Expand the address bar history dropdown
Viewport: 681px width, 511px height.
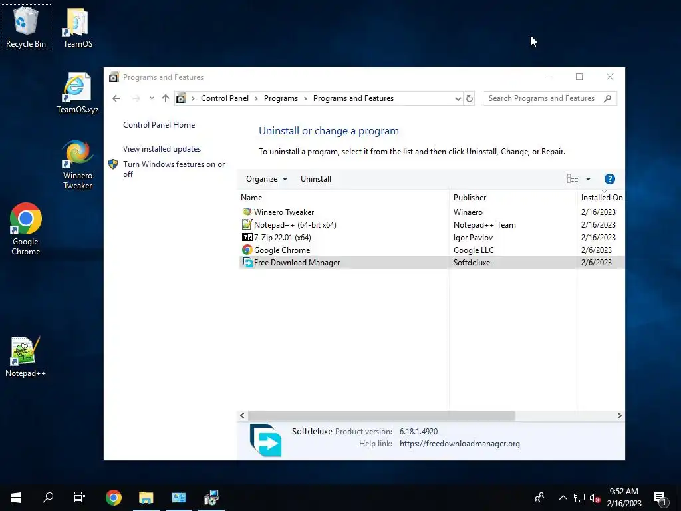pos(458,99)
